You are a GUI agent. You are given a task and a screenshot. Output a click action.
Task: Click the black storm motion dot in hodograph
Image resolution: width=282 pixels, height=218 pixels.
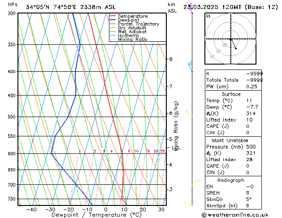tap(235, 48)
